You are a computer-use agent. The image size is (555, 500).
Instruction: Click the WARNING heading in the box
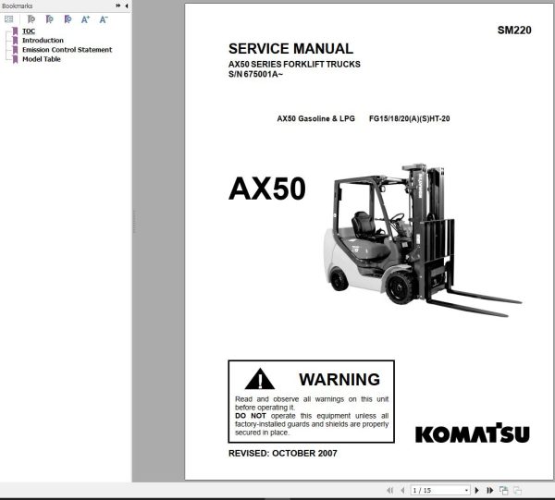(x=339, y=380)
